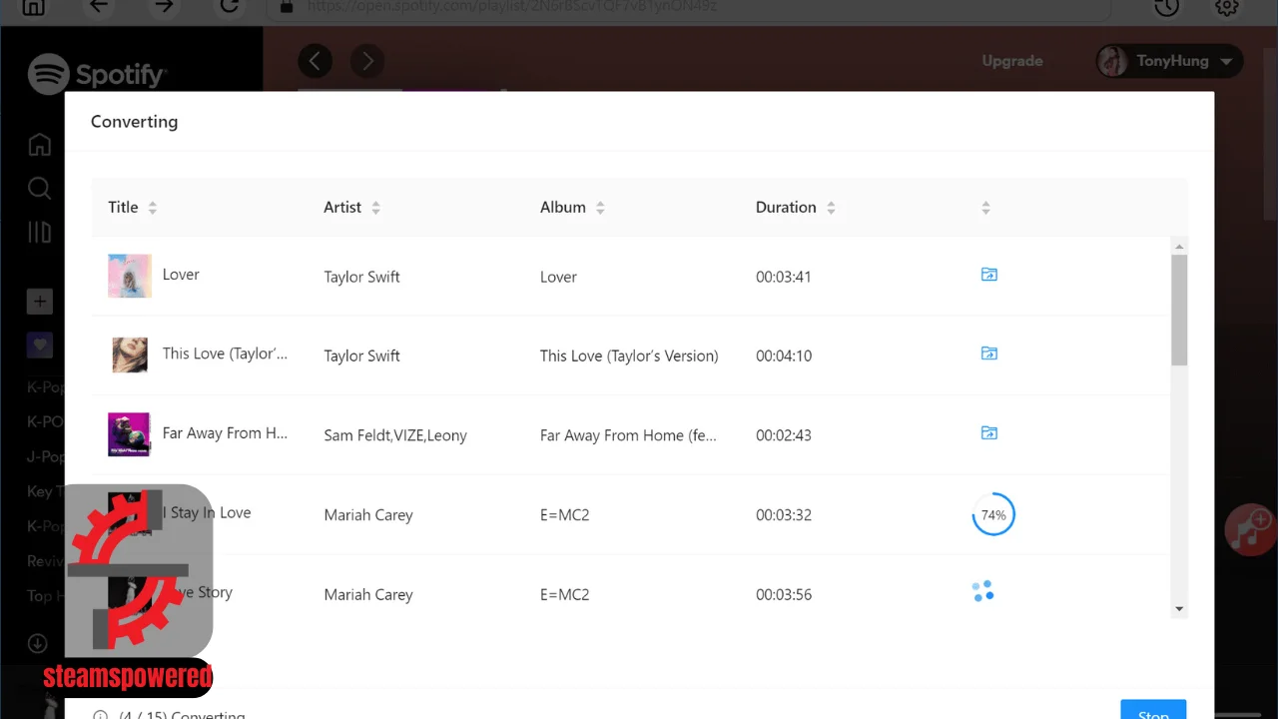Screen dimensions: 1278x719
Task: Select the Sam Feldt,VIZE,Leony artist cell
Action: coord(395,435)
